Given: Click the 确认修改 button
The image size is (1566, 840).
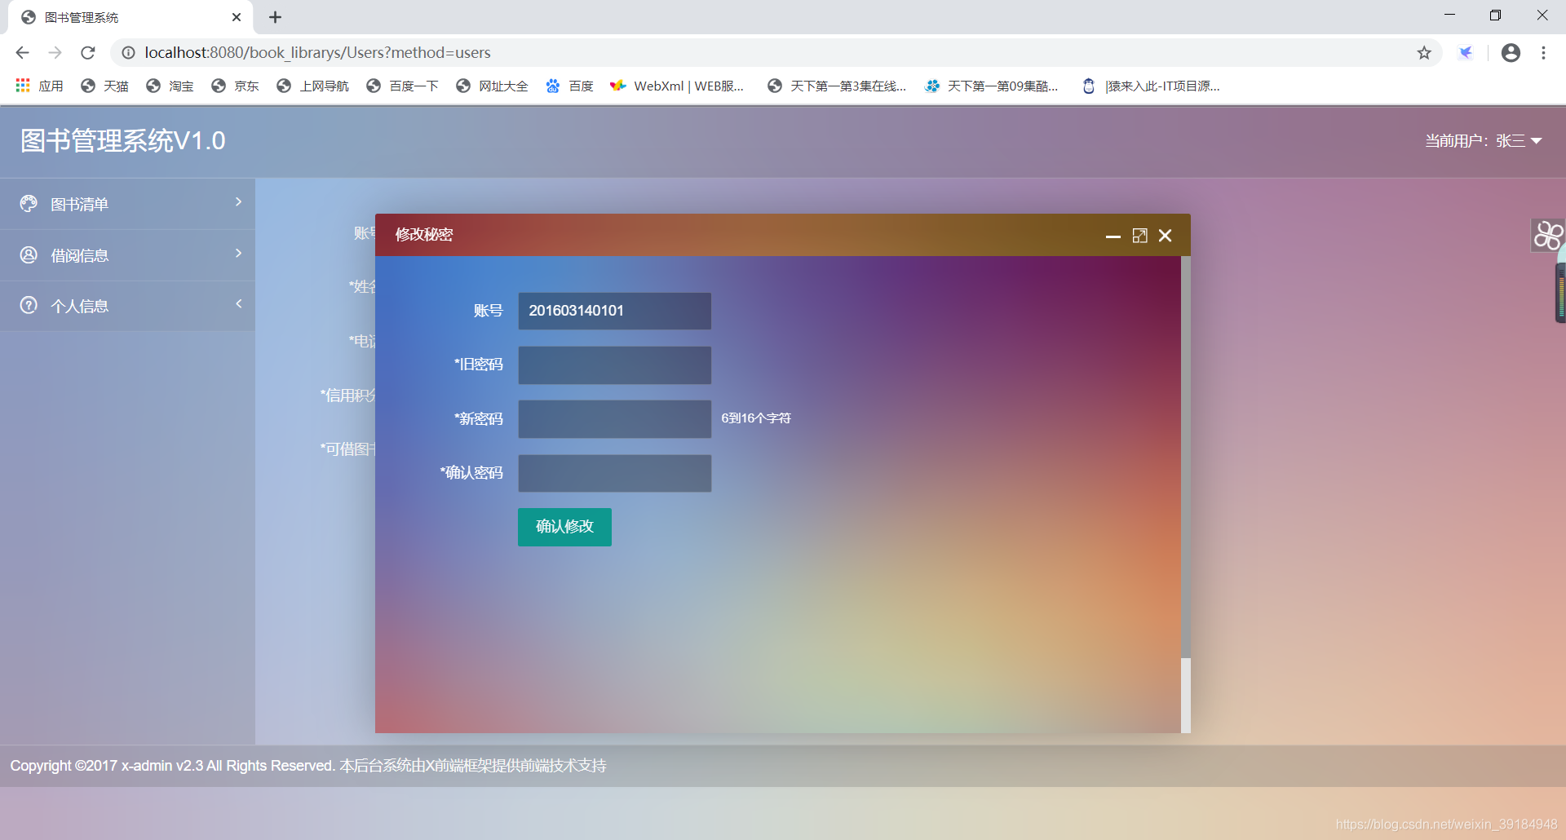Looking at the screenshot, I should tap(564, 527).
